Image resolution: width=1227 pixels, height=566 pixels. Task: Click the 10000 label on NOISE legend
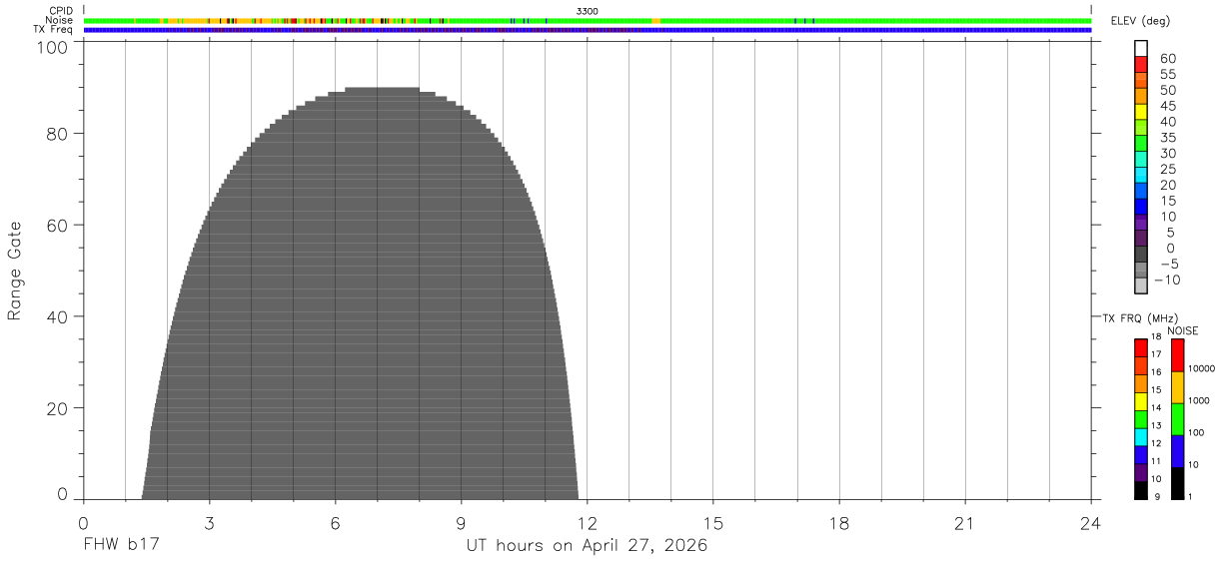pos(1200,369)
